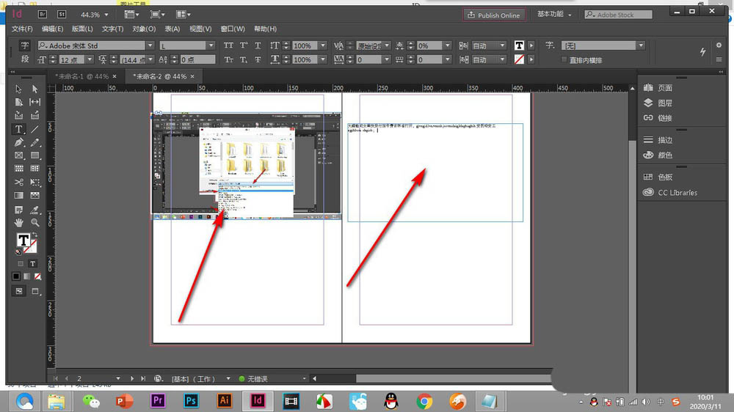This screenshot has height=412, width=734.
Task: Select the Hand tool
Action: coord(18,223)
